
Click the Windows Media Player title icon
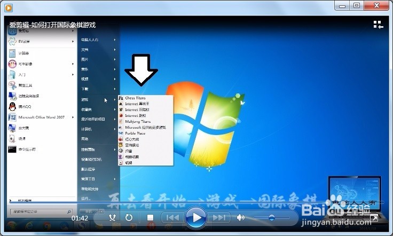click(9, 8)
